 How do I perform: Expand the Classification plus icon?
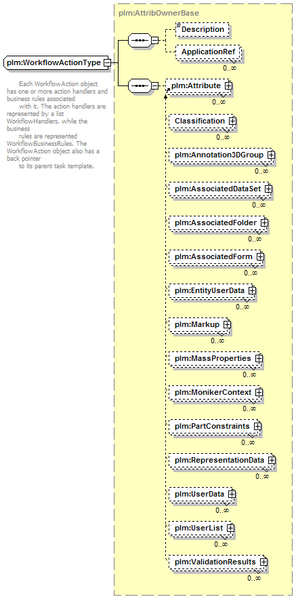(232, 121)
